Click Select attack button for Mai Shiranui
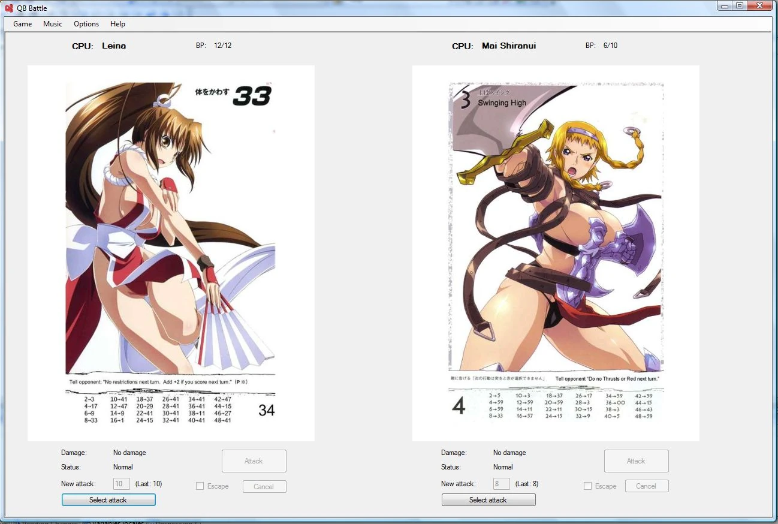Viewport: 778px width, 524px height. pyautogui.click(x=488, y=500)
